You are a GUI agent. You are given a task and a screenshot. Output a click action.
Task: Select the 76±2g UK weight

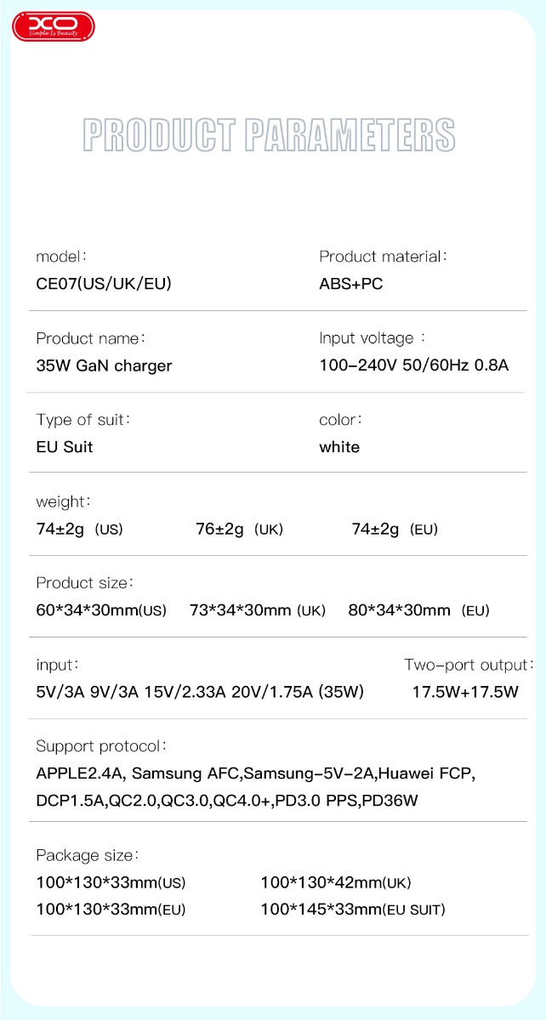pyautogui.click(x=239, y=529)
